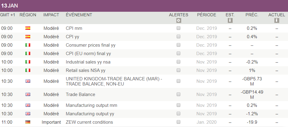Open Consumer prices final yy event

90,45
